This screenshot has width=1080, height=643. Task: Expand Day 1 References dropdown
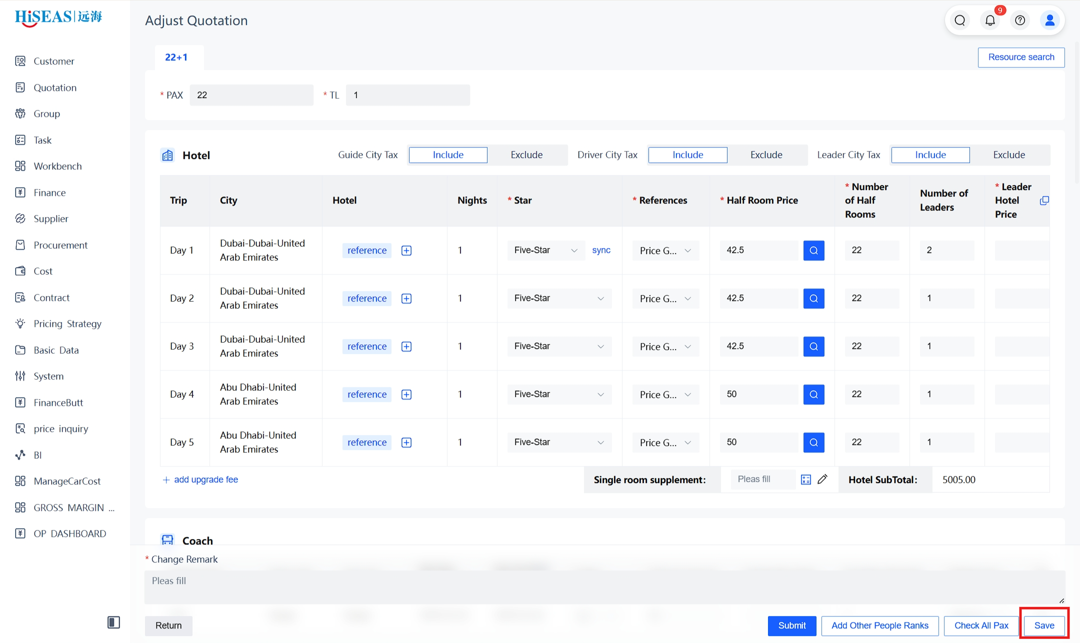click(665, 250)
